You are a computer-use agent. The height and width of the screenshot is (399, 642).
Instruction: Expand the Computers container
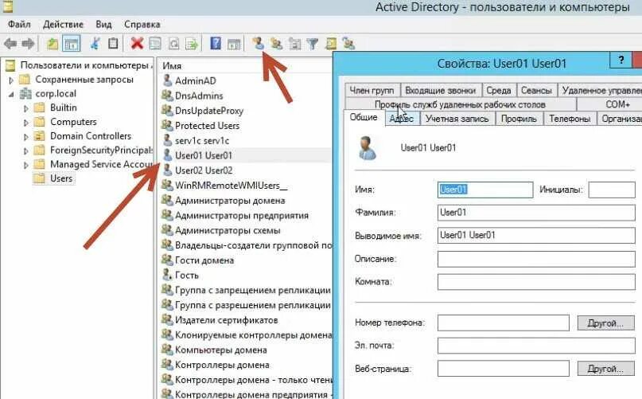tap(26, 122)
